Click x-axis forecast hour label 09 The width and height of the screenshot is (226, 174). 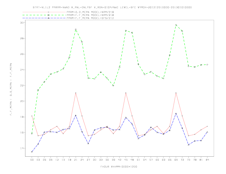(x=51, y=160)
